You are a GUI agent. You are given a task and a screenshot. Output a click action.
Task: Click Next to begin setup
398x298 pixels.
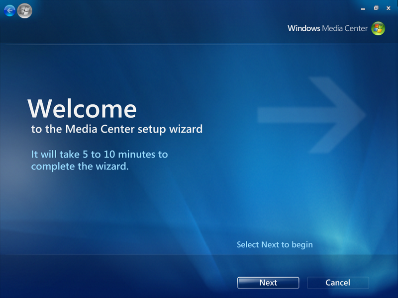click(268, 283)
